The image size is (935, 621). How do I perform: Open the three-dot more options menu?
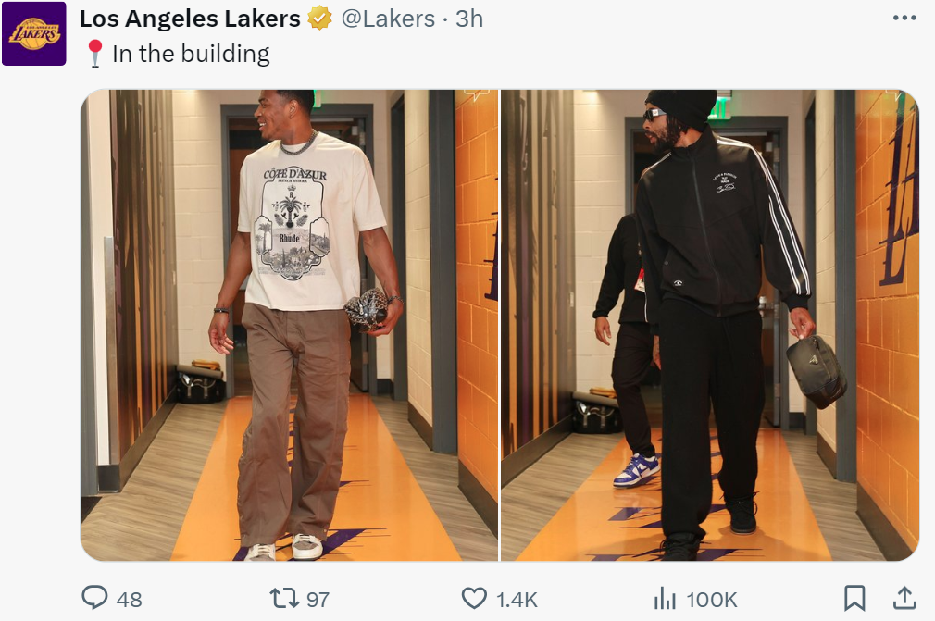coord(904,19)
